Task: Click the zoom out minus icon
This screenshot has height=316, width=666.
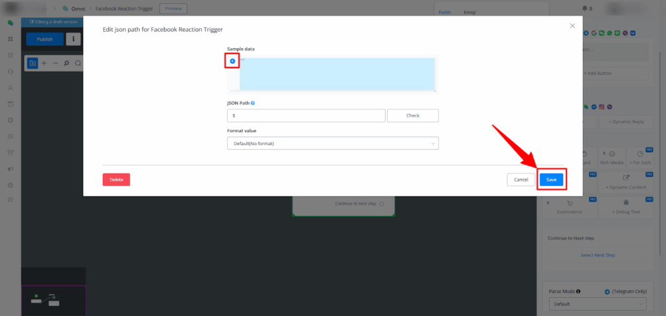Action: click(55, 63)
